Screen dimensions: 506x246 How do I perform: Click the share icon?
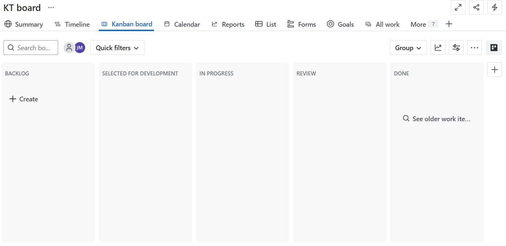coord(476,7)
